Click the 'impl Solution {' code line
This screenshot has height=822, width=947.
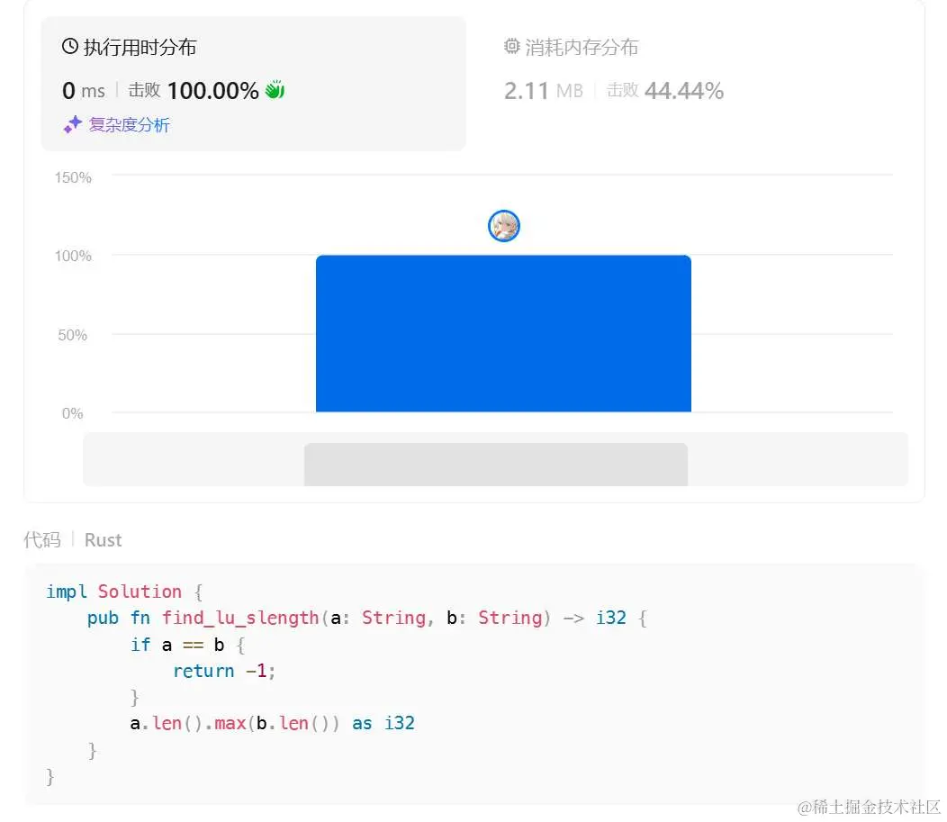(x=124, y=592)
